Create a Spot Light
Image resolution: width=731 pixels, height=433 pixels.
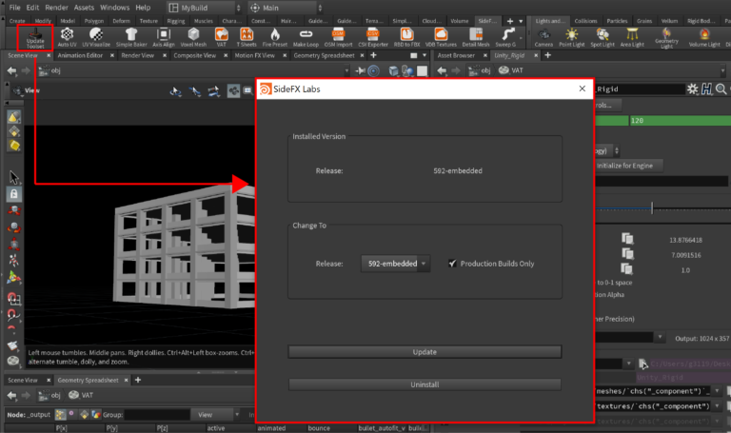603,37
